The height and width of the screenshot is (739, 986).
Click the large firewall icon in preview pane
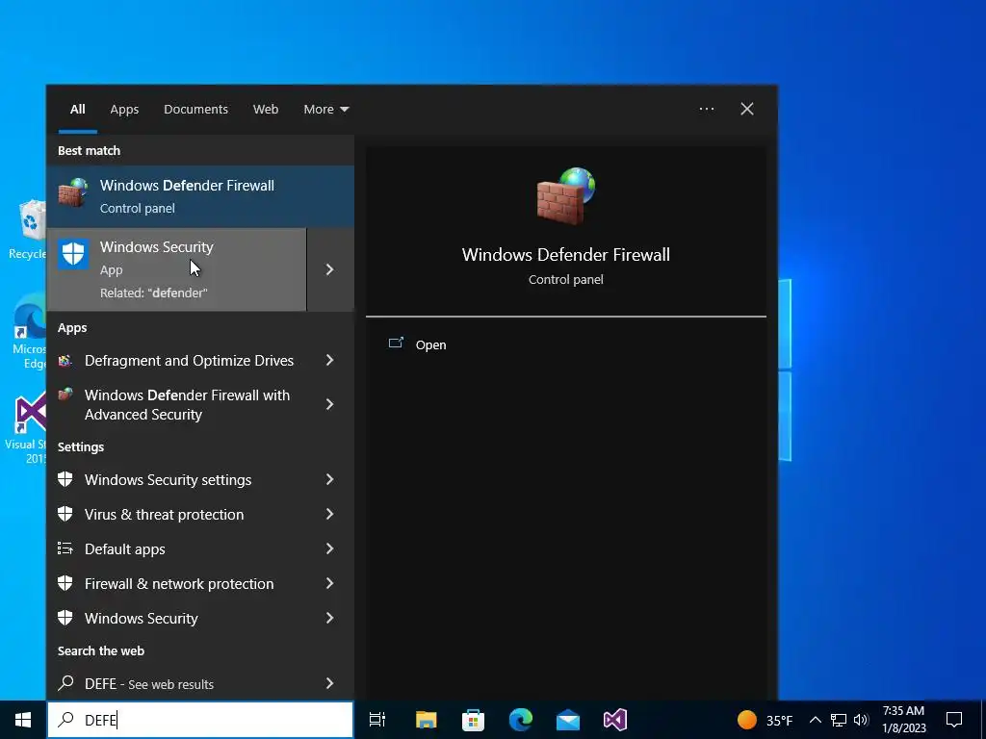566,196
